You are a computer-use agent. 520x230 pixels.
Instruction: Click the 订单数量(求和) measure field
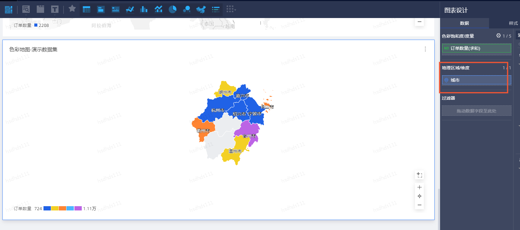tap(476, 48)
